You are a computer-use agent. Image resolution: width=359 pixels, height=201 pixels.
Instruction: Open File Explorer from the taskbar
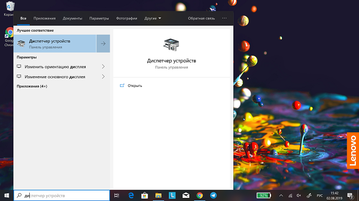pyautogui.click(x=158, y=195)
